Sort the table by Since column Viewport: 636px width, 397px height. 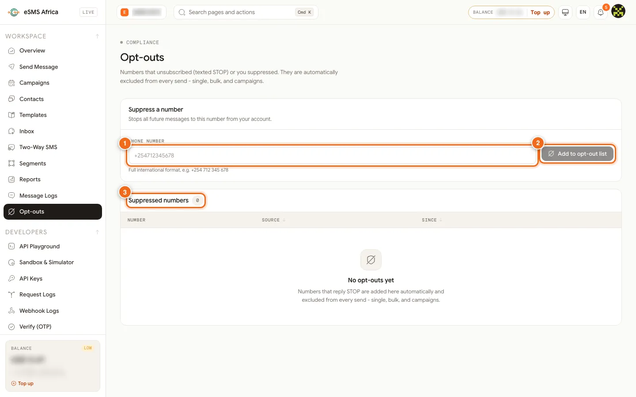[x=432, y=220]
